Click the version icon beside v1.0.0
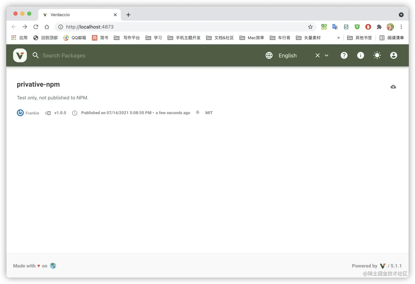415x284 pixels. [x=48, y=113]
